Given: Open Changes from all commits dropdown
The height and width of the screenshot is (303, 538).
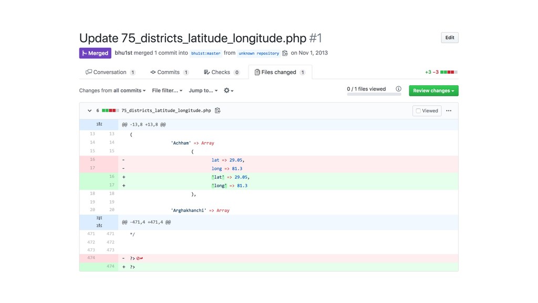Looking at the screenshot, I should 112,90.
